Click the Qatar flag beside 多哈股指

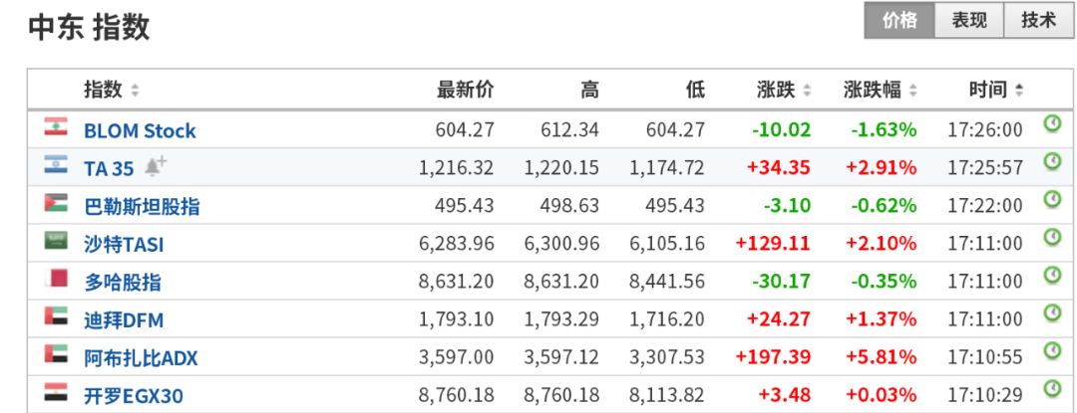(55, 279)
